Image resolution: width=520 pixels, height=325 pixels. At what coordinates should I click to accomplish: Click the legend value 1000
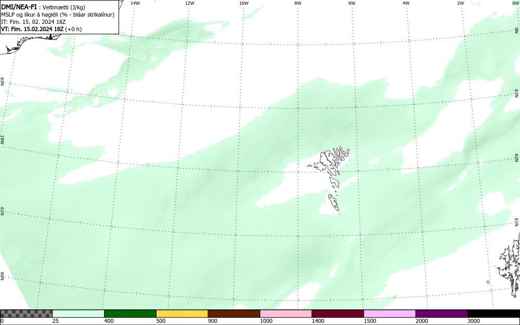tap(266, 321)
